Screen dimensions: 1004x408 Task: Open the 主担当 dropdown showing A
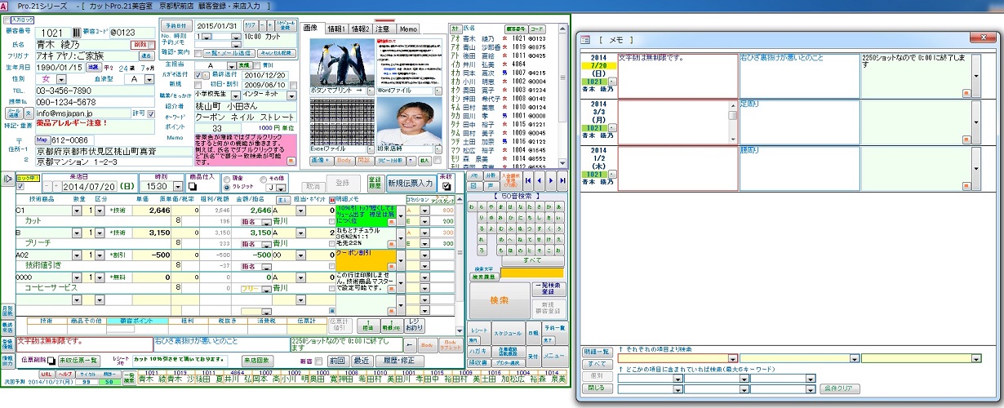[230, 64]
